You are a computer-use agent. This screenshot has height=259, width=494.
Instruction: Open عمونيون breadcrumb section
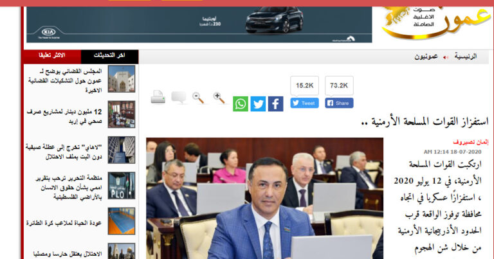[x=426, y=57]
